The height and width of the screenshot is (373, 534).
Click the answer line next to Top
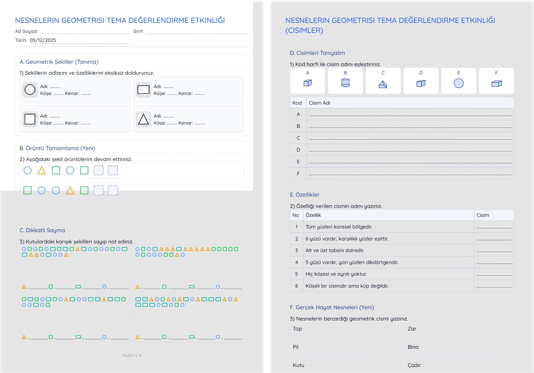point(349,329)
